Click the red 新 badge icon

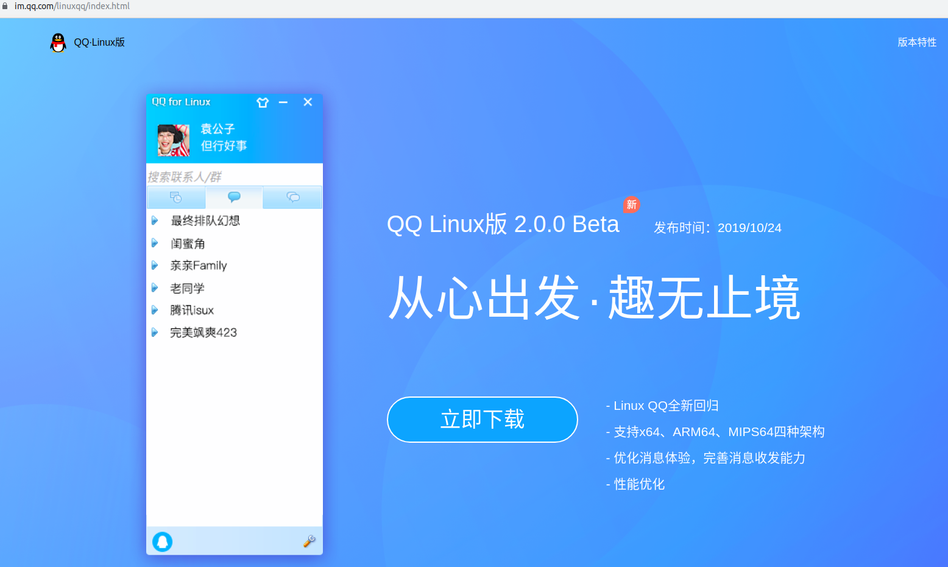point(632,205)
